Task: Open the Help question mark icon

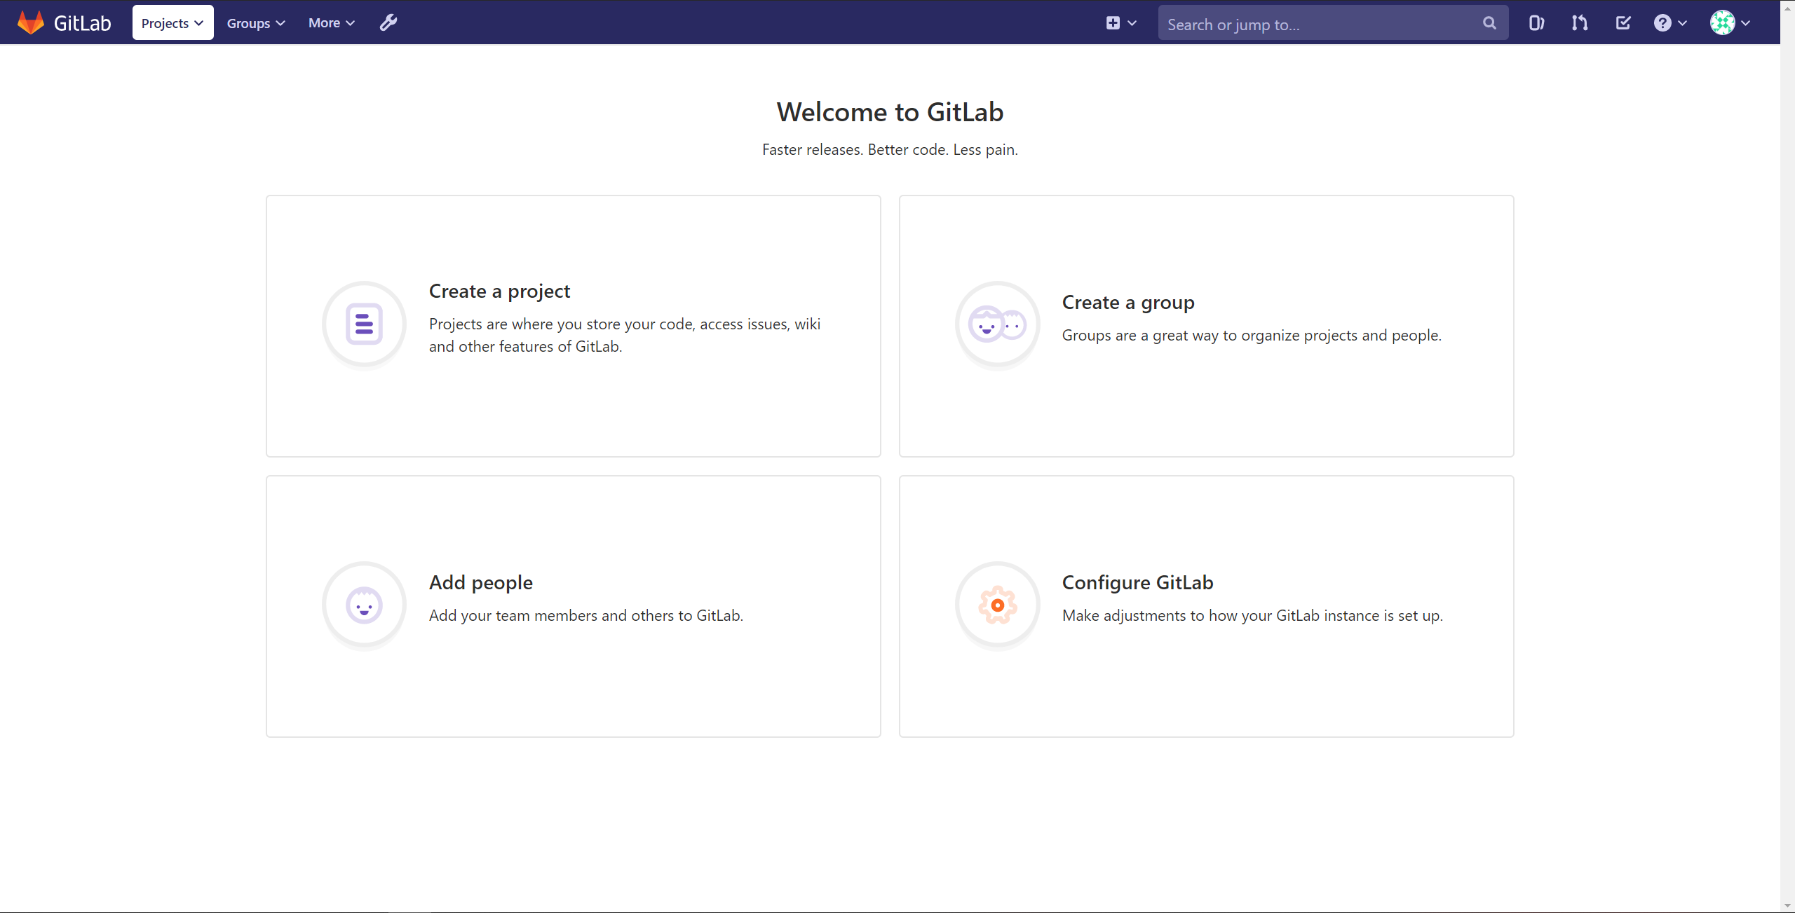Action: 1662,22
